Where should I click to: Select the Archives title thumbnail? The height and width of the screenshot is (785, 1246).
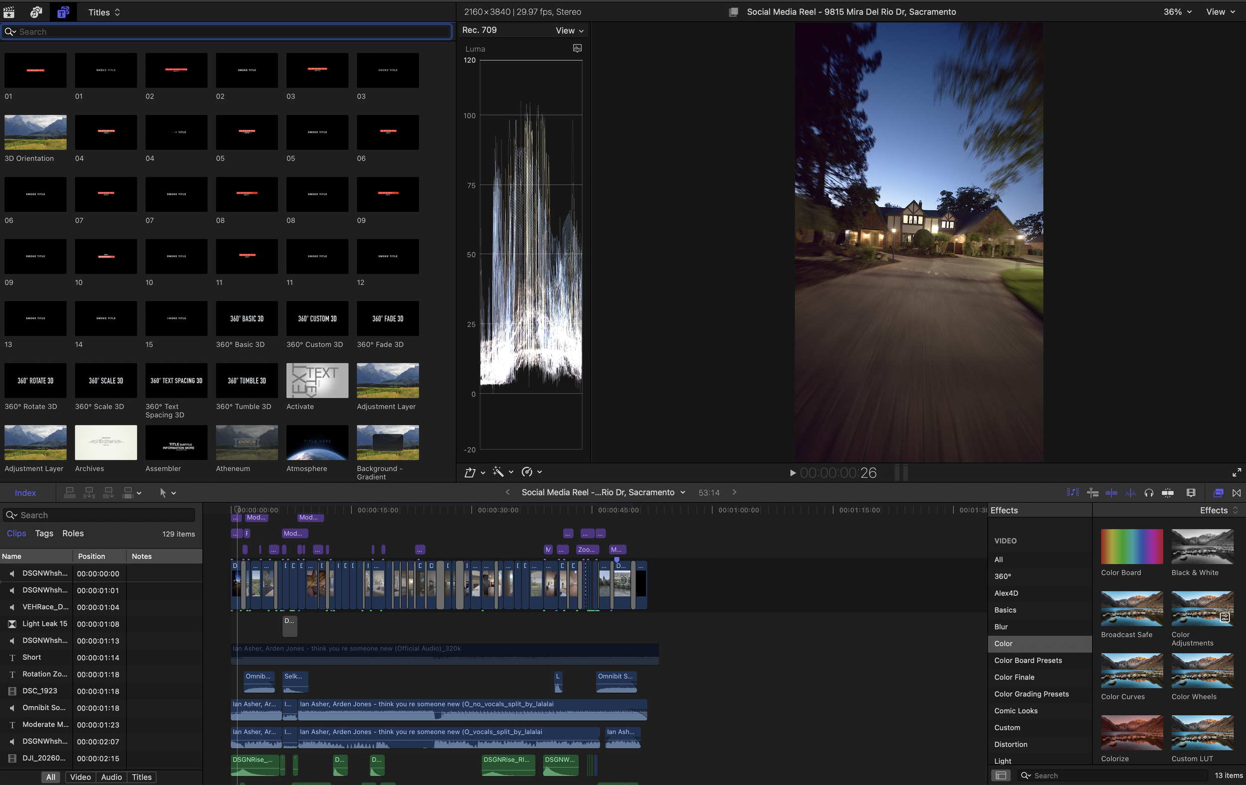[106, 442]
